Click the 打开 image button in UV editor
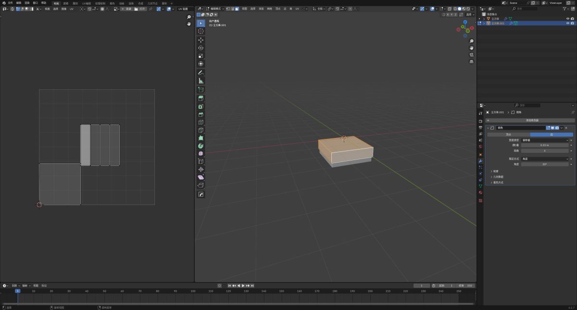This screenshot has height=310, width=577. tap(139, 9)
